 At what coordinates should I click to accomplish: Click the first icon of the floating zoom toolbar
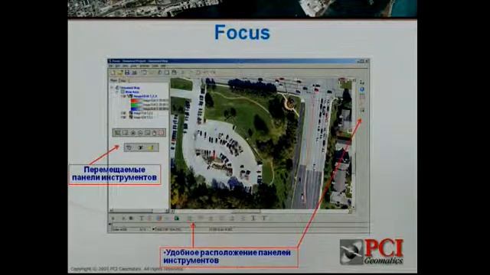117,133
